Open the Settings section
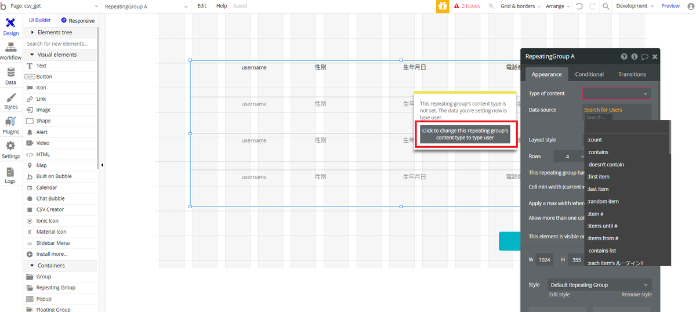 click(10, 150)
